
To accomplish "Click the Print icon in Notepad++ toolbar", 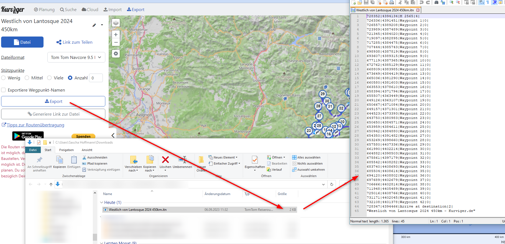I will pyautogui.click(x=392, y=2).
